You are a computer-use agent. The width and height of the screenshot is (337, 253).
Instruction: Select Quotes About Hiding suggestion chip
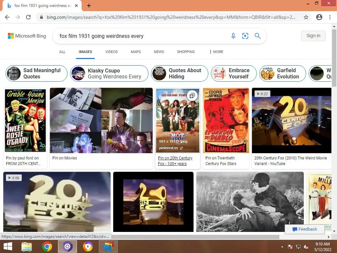pos(180,73)
